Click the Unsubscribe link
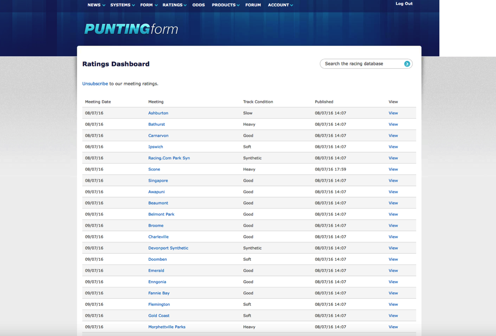Viewport: 496px width, 336px height. (x=95, y=84)
